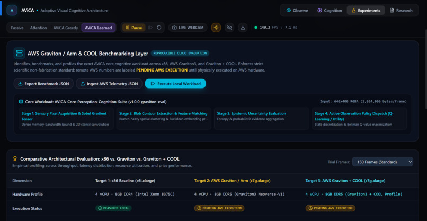The height and width of the screenshot is (221, 427).
Task: Click the Dimension column header
Action: click(22, 181)
